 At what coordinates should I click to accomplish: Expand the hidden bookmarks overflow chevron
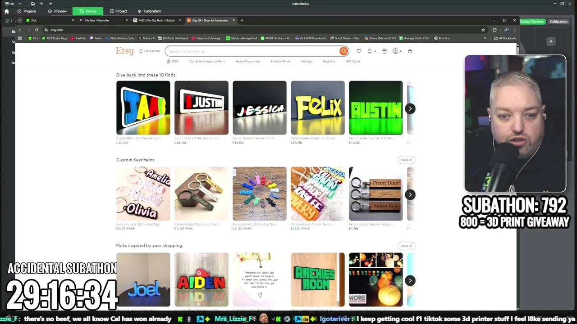(x=485, y=38)
